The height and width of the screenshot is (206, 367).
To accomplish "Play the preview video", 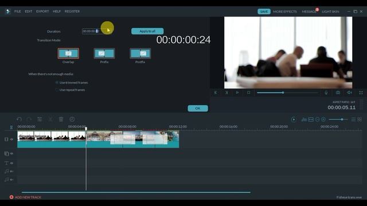I will [x=237, y=93].
